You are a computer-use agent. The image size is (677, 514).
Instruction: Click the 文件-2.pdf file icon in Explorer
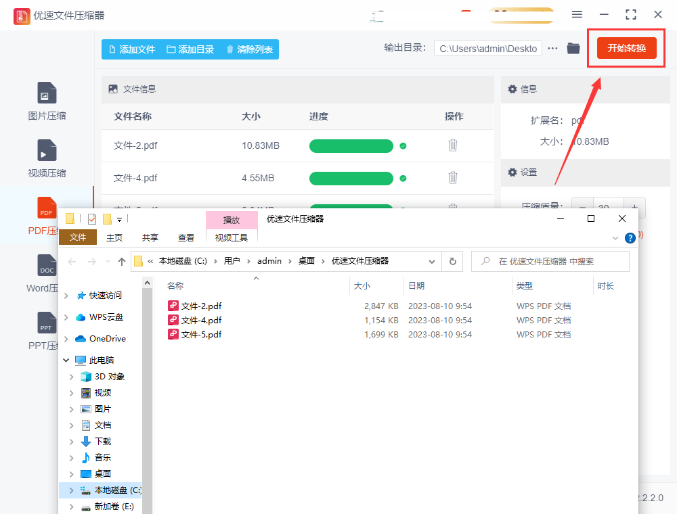pos(173,306)
